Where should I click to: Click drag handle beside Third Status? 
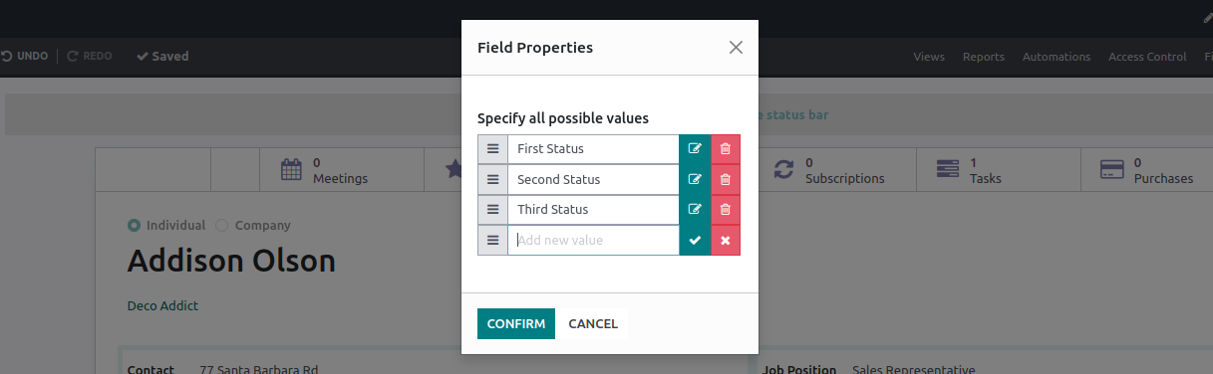point(492,210)
